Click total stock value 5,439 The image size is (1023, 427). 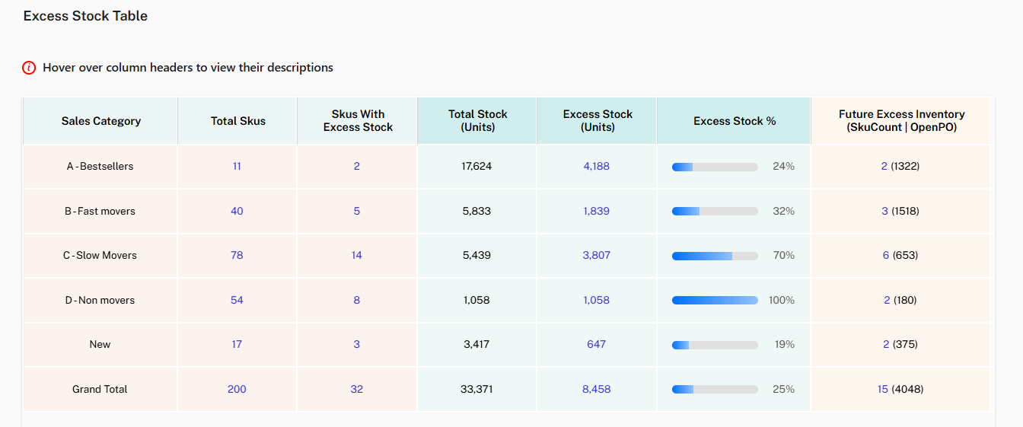click(x=476, y=255)
